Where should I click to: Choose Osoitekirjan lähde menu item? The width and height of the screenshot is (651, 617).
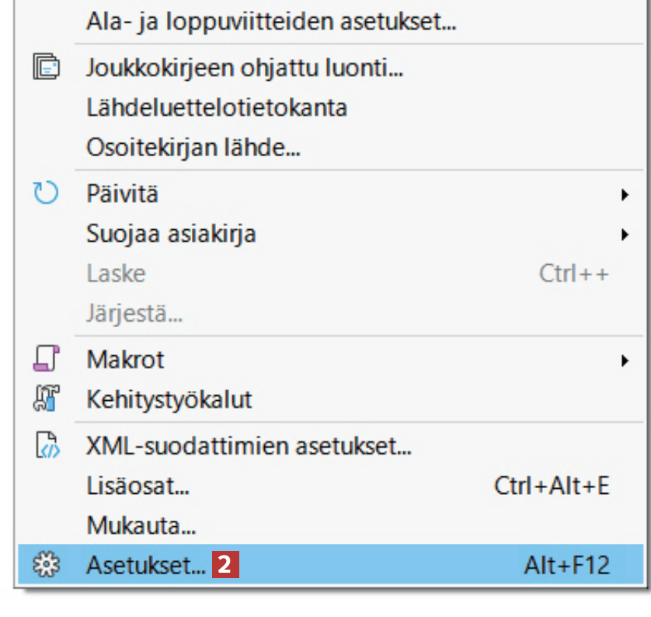pyautogui.click(x=193, y=147)
